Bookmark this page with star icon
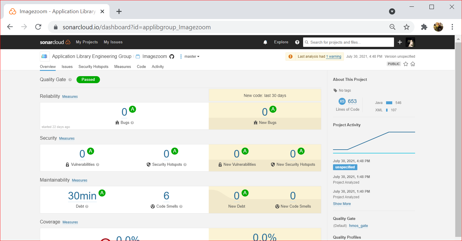The height and width of the screenshot is (241, 462). pos(407,27)
